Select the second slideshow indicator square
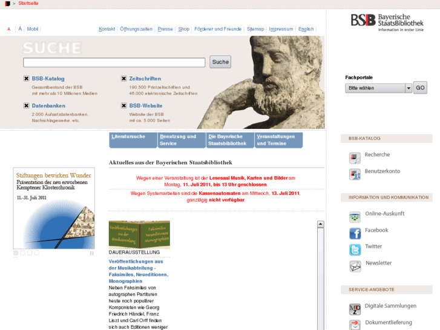 [x=23, y=252]
